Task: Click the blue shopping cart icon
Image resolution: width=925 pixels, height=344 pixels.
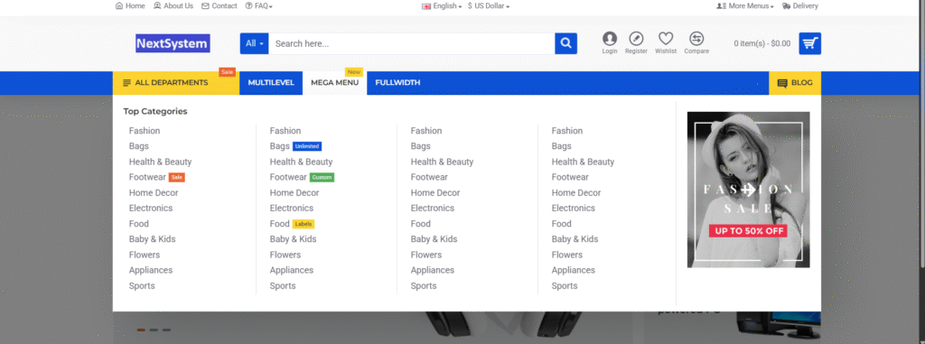Action: [x=810, y=43]
